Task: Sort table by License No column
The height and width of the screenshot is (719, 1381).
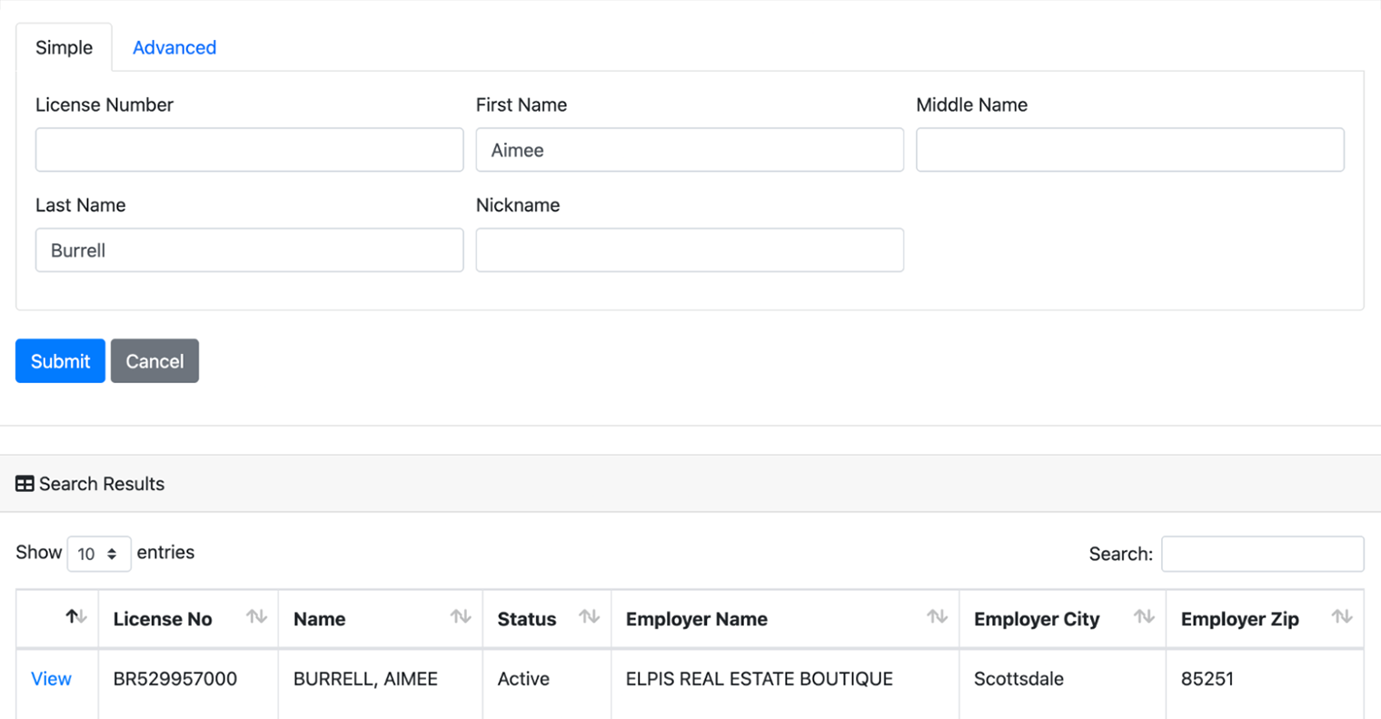Action: tap(256, 617)
